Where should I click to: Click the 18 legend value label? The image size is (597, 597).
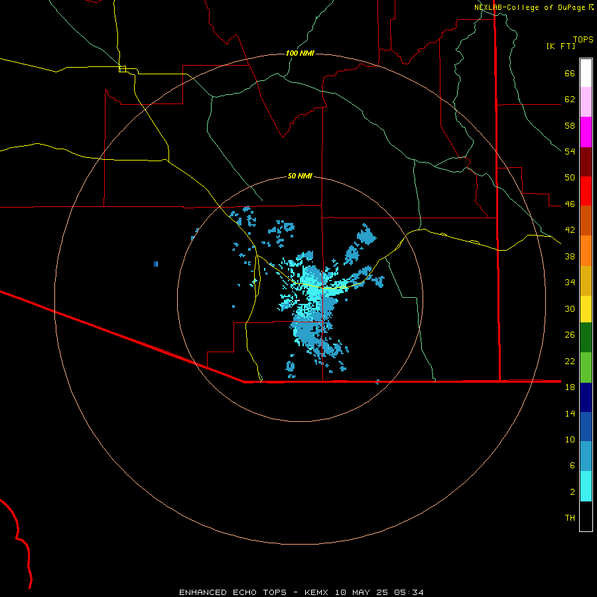point(570,387)
